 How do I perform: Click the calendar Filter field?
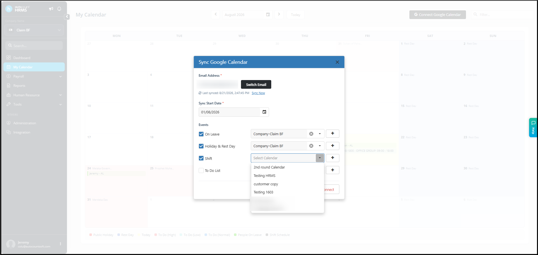503,15
